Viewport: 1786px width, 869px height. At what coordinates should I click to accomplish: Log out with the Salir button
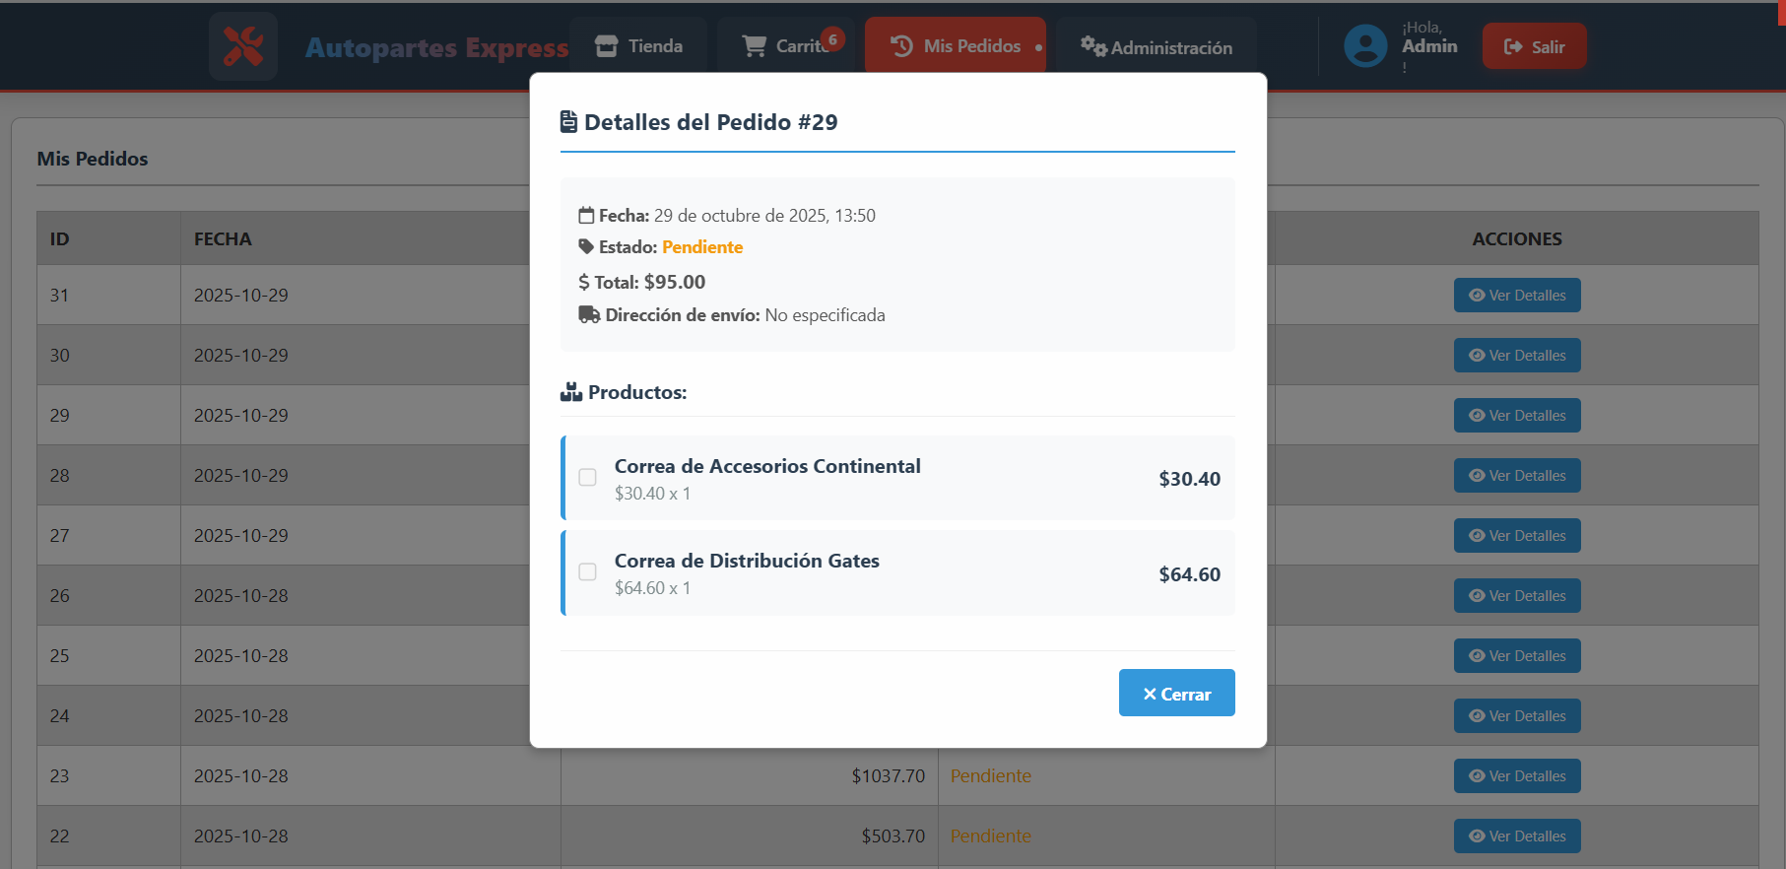[x=1534, y=46]
